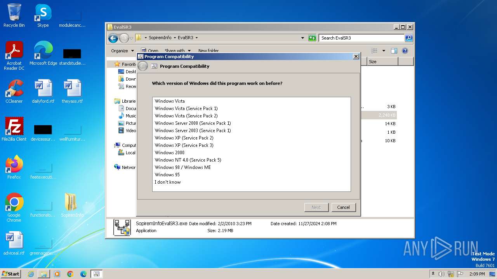Click the green refresh button
The height and width of the screenshot is (279, 497).
[x=312, y=38]
